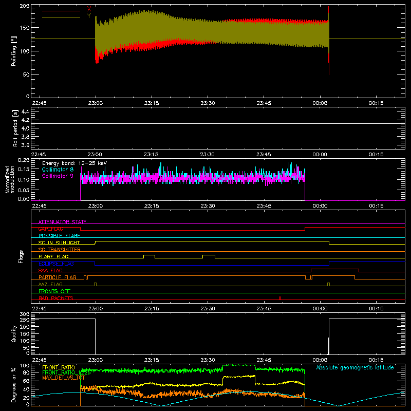Image resolution: width=411 pixels, height=411 pixels.
Task: Click the magenta 'Collimator 9' legend entry
Action: [58, 176]
